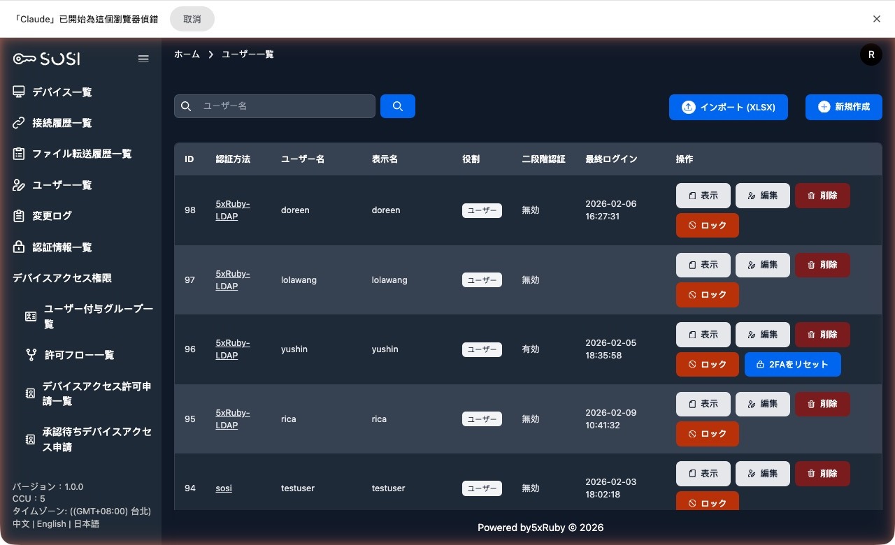
Task: Click the clipboard icon for ファイル転送履歴一覧
Action: click(19, 154)
